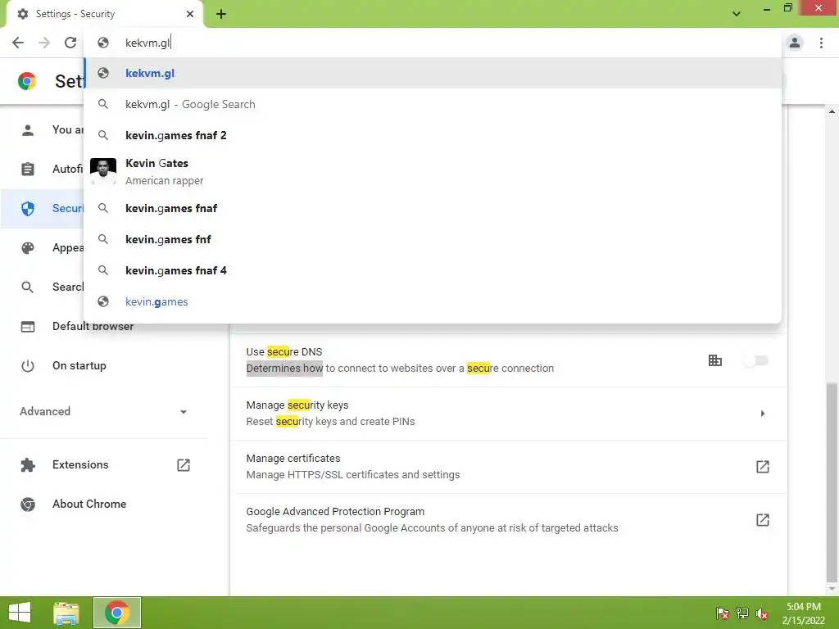Click the Extensions puzzle piece icon

point(27,465)
